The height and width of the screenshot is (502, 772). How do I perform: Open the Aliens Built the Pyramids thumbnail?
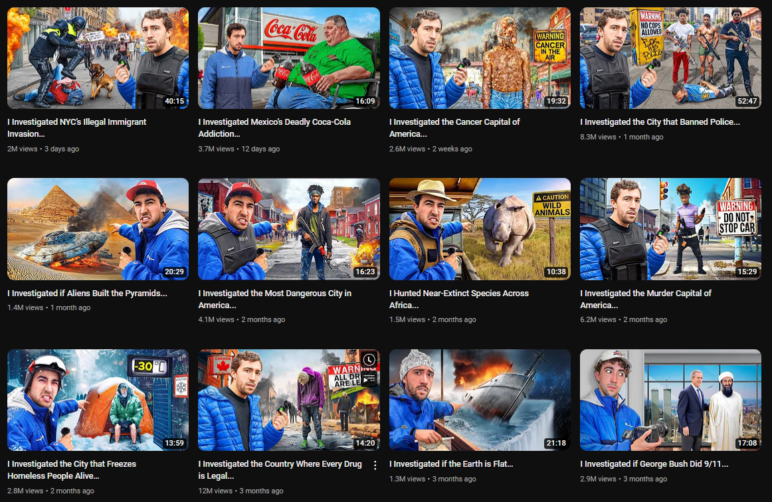point(98,229)
